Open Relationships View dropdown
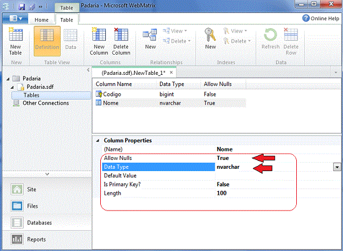Screen dimensions: 343x251 (175, 31)
